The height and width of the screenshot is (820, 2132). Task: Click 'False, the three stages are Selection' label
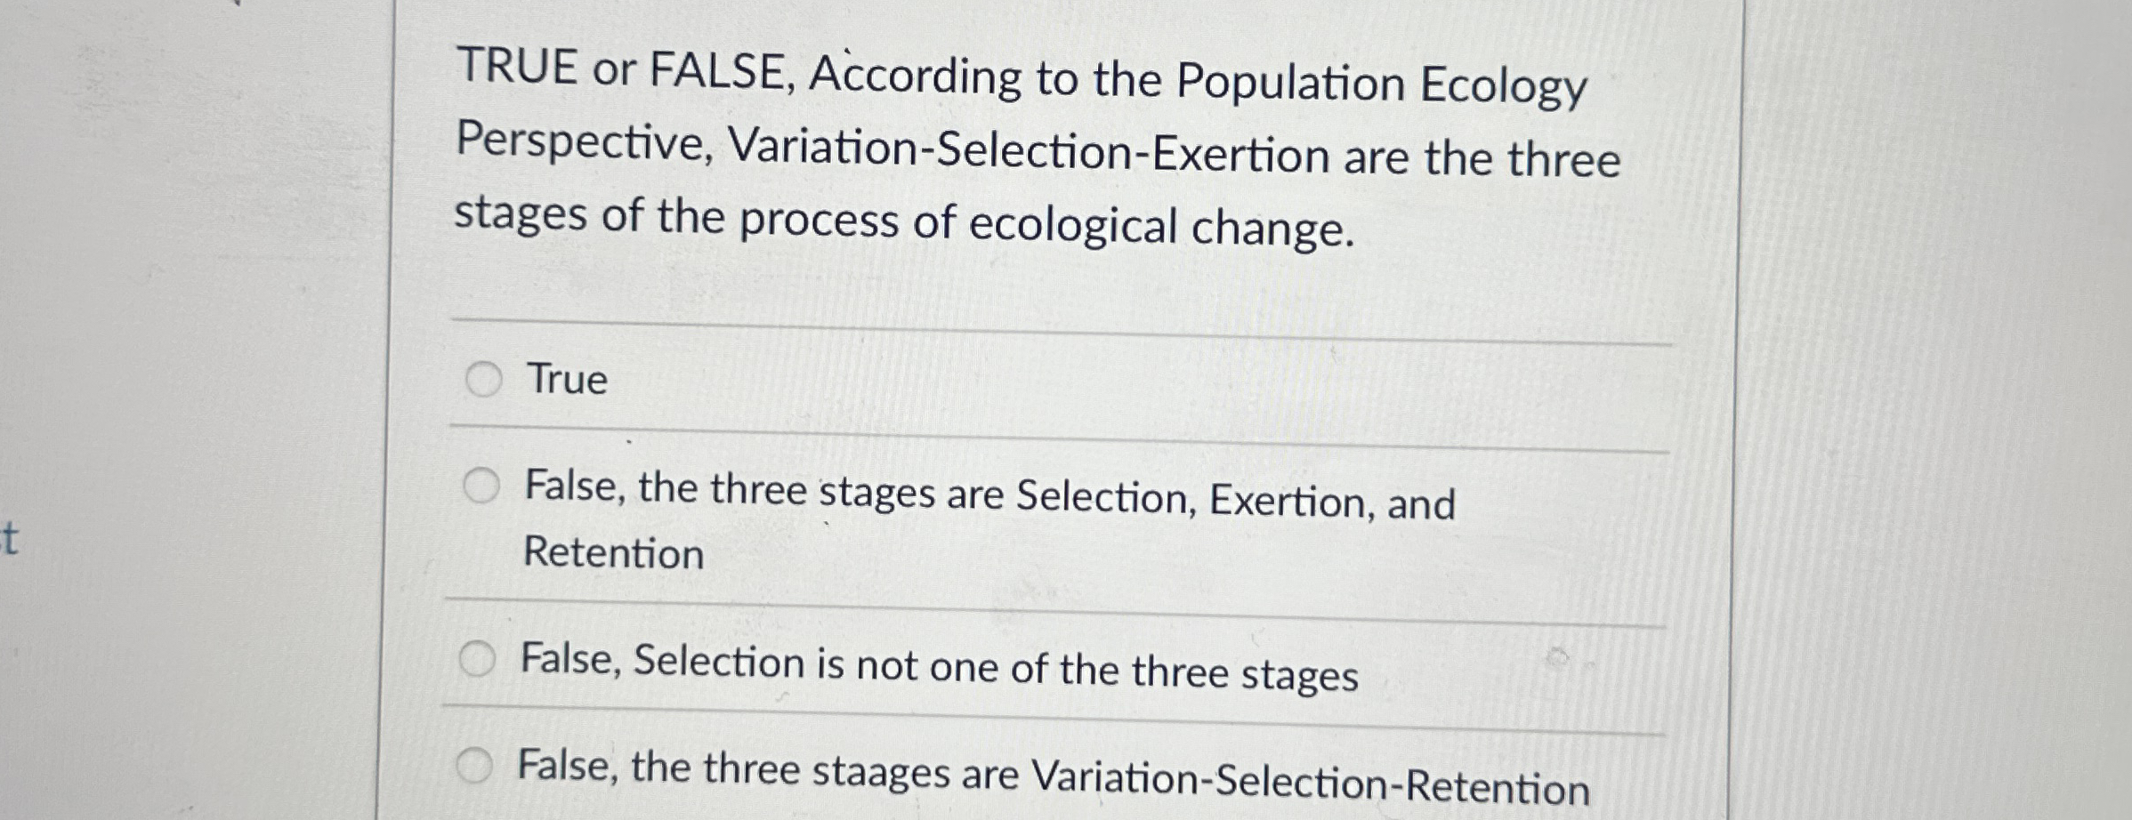tap(765, 491)
